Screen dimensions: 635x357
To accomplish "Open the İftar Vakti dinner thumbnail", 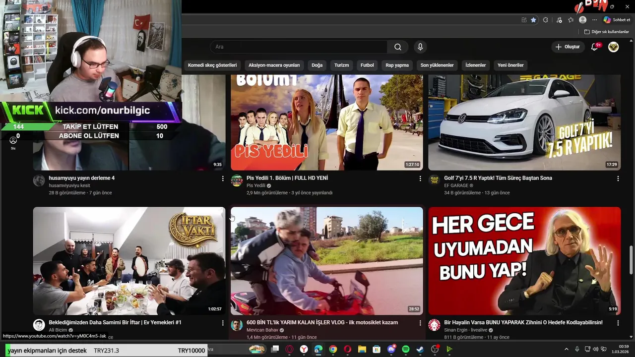I will tap(129, 261).
